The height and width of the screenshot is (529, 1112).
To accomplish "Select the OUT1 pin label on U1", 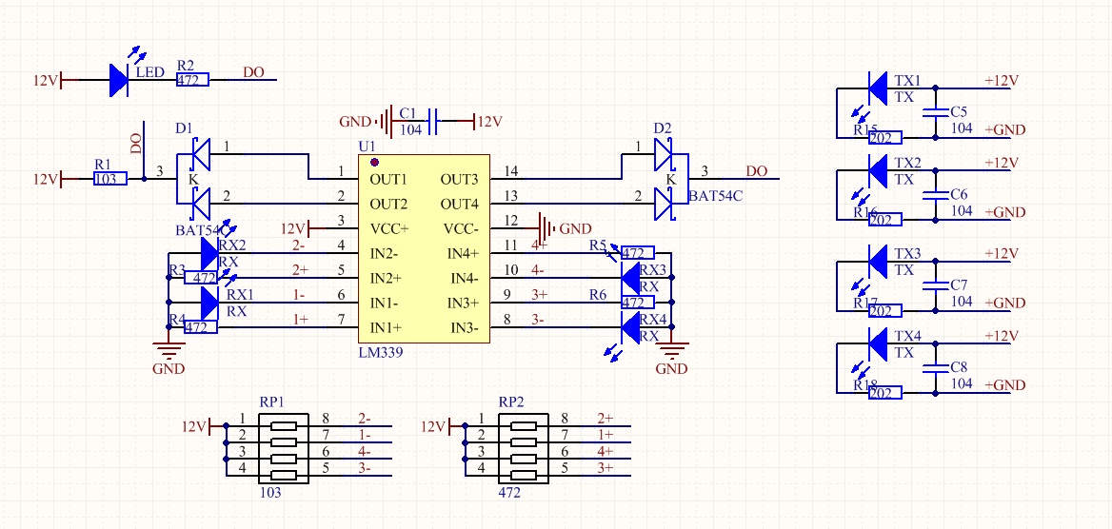I will pyautogui.click(x=388, y=179).
